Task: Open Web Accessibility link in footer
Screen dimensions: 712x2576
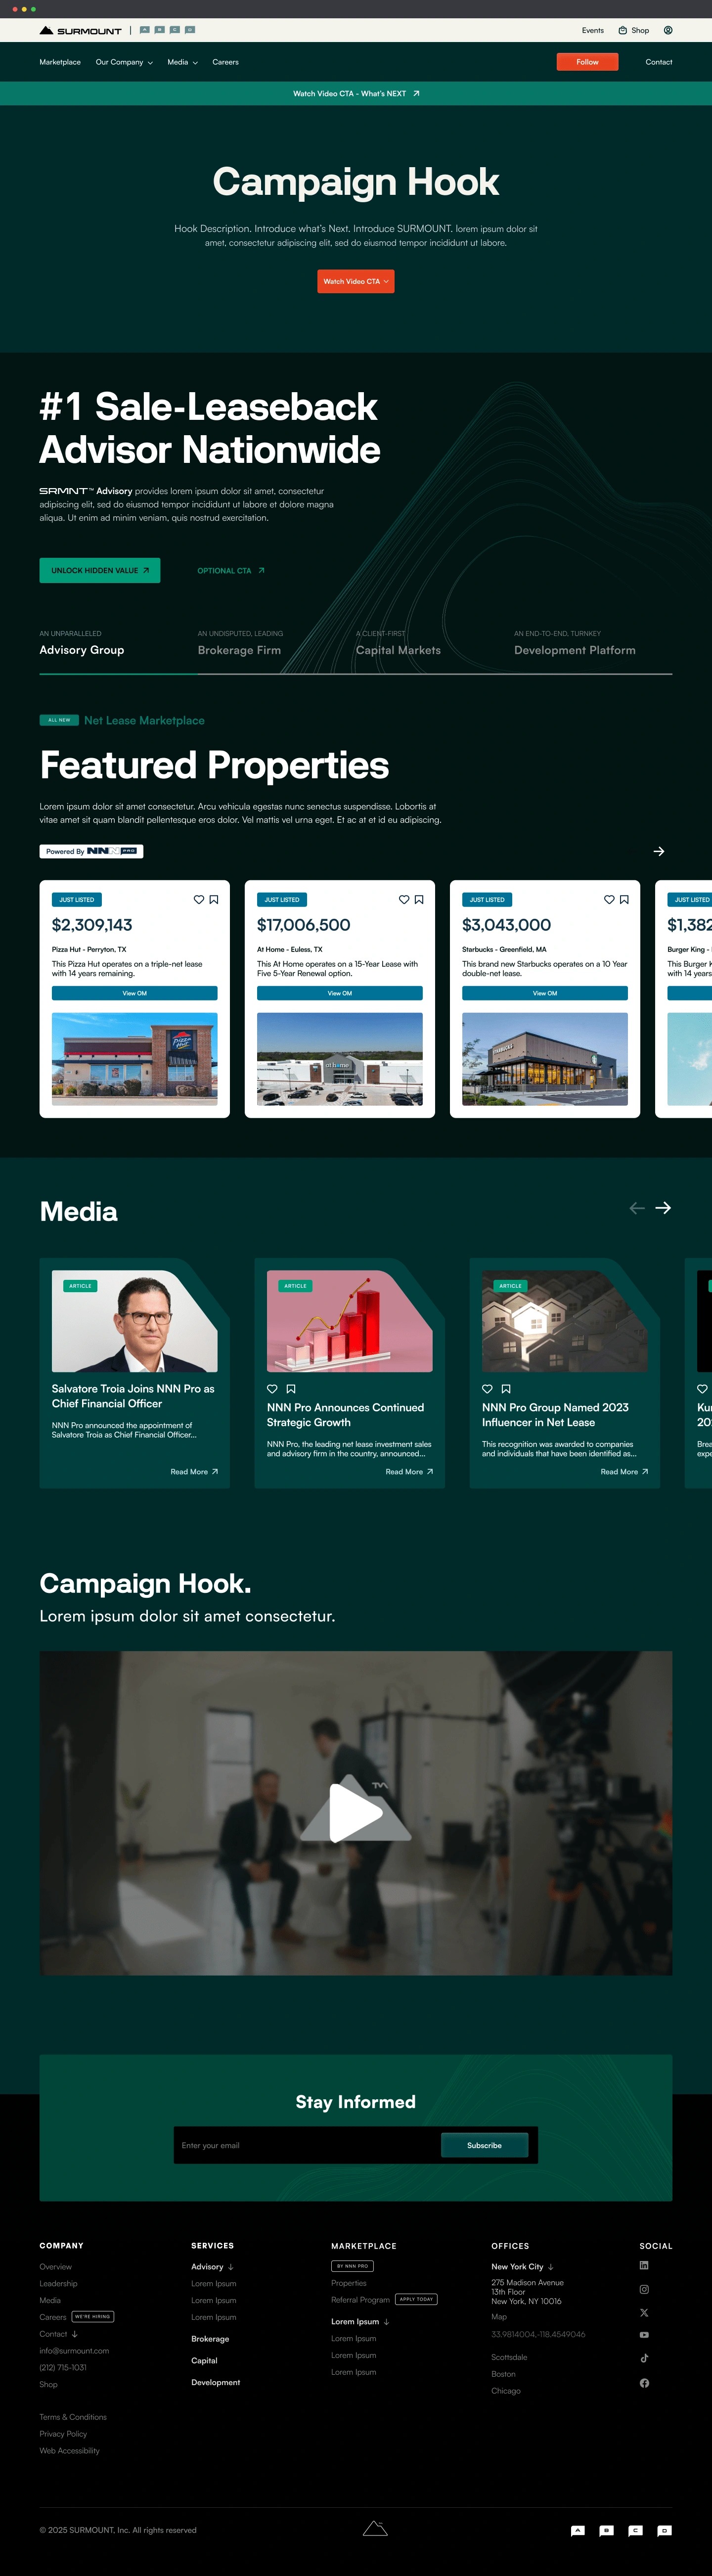Action: pos(69,2450)
